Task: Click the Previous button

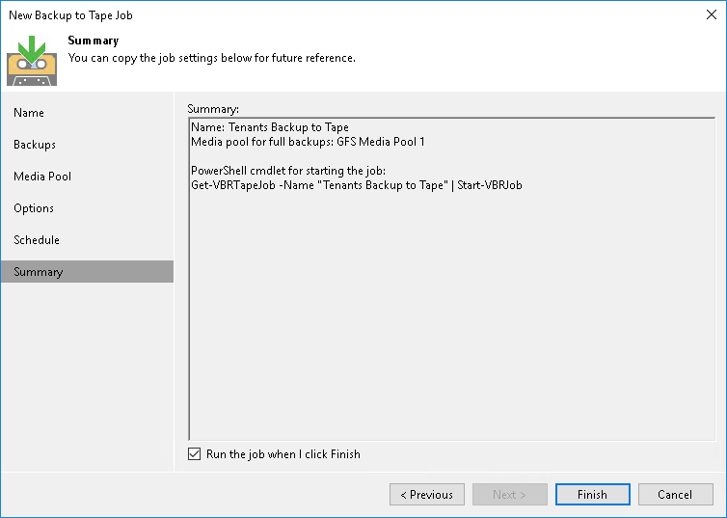Action: 427,494
